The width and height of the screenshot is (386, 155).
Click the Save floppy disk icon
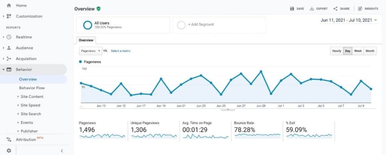point(292,9)
